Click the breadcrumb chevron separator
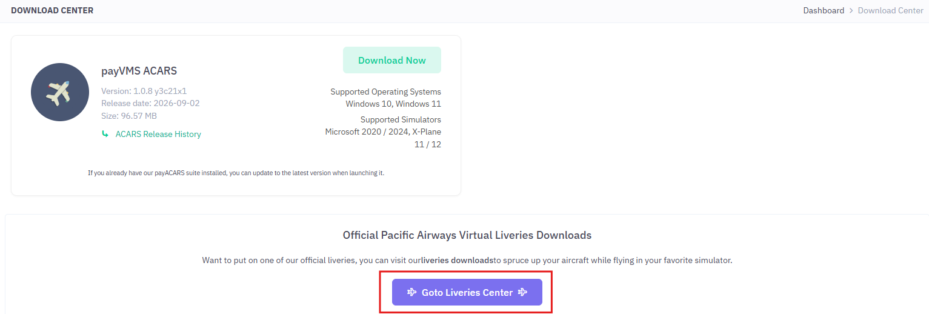This screenshot has height=314, width=929. [851, 10]
